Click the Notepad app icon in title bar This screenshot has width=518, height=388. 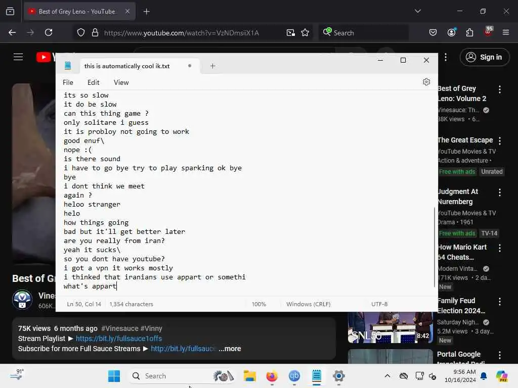(x=68, y=66)
